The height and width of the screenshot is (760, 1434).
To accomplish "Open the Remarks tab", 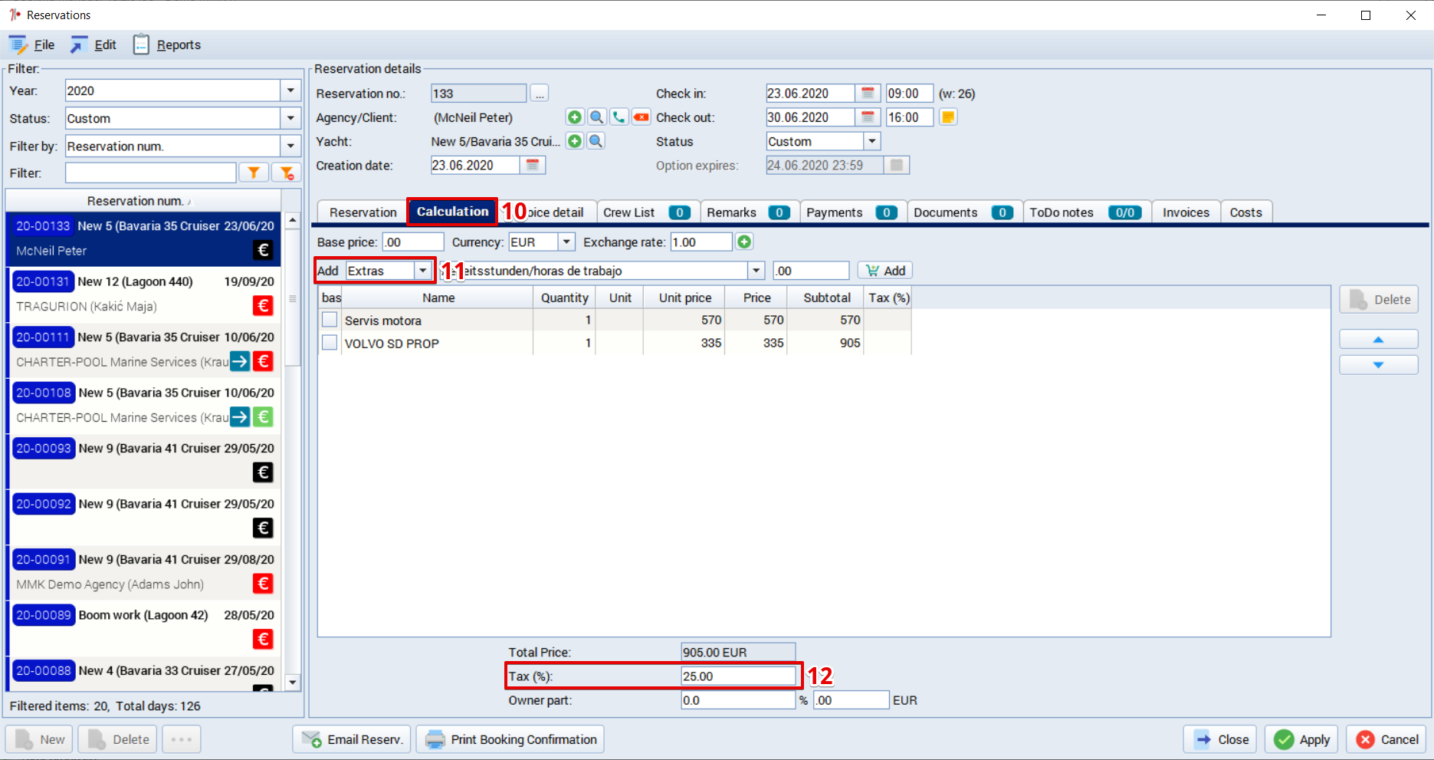I will point(749,212).
